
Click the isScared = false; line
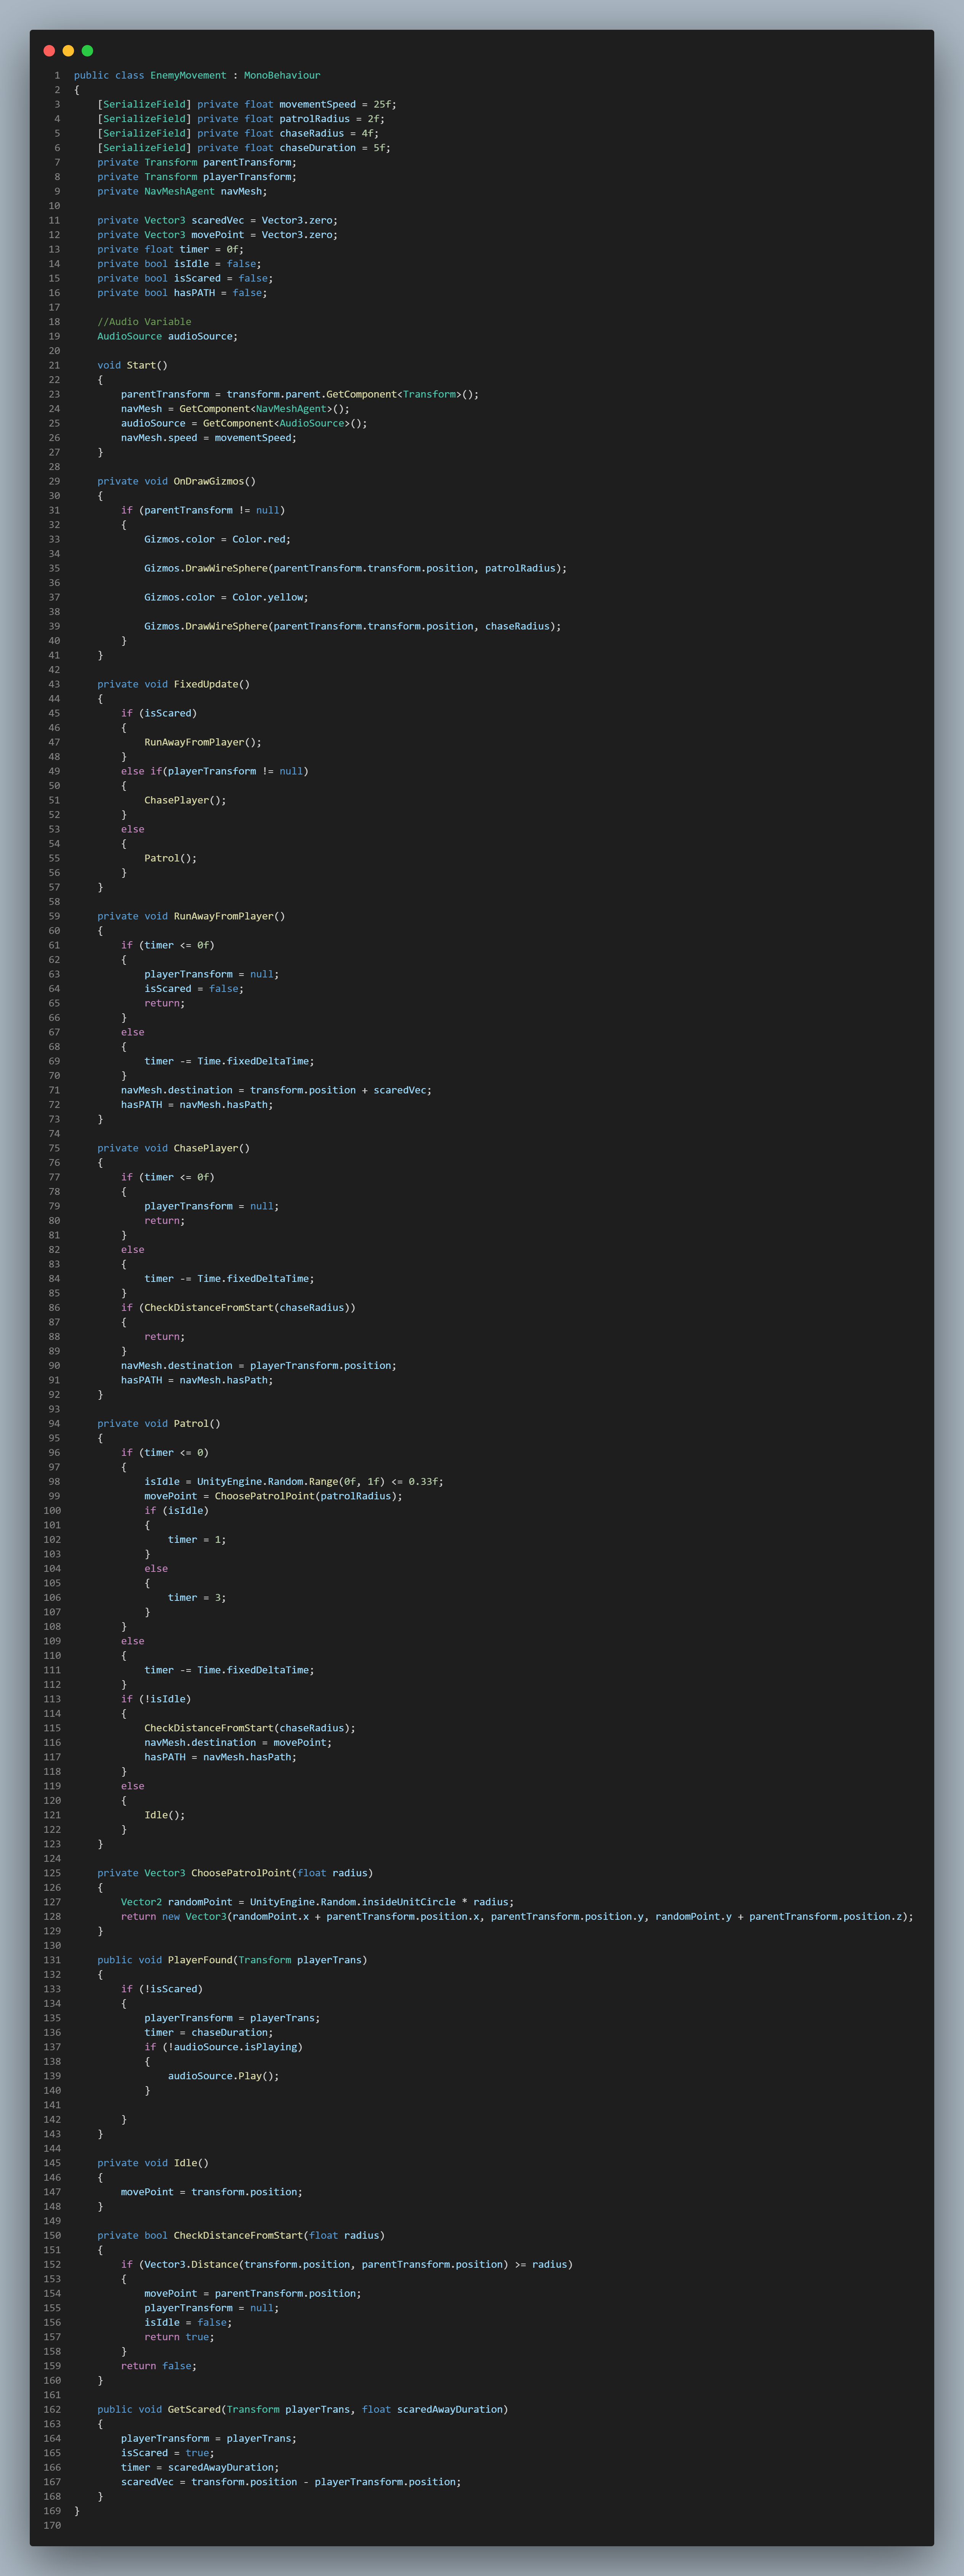[x=194, y=989]
